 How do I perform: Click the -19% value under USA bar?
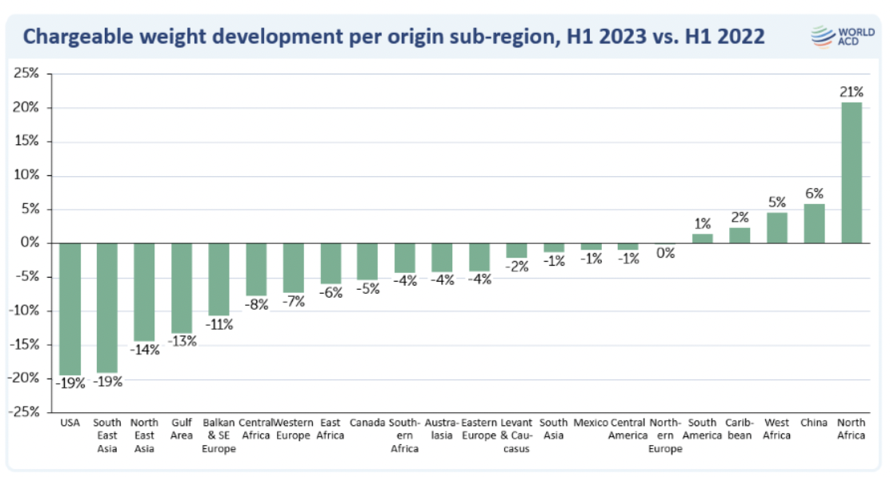70,383
